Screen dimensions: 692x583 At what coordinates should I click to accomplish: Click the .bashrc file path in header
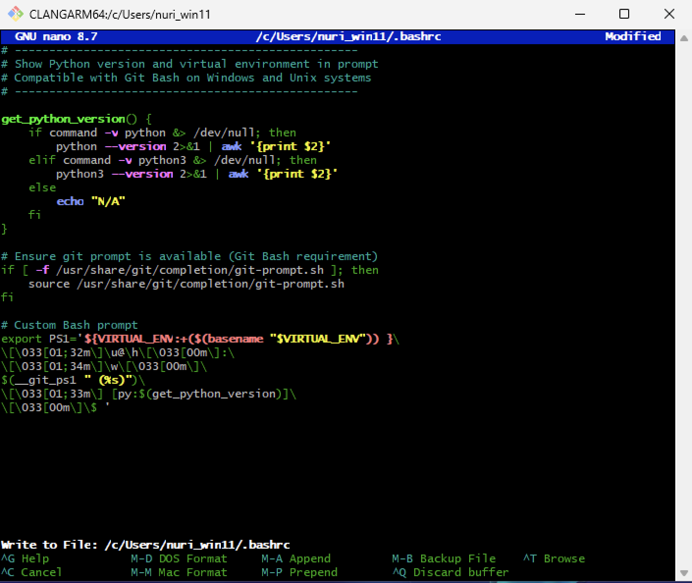click(348, 36)
